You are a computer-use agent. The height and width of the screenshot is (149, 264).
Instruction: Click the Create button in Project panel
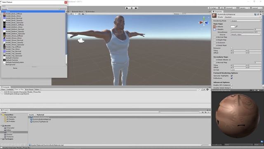coord(4,112)
